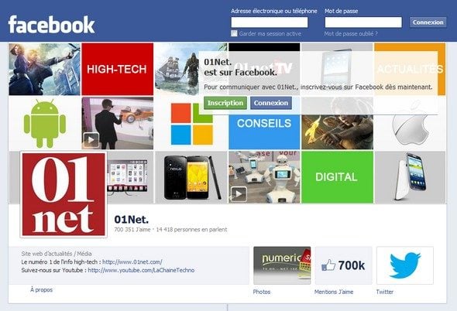Select the red HIGH-TECH tile

point(118,70)
